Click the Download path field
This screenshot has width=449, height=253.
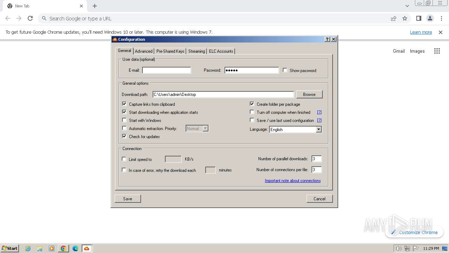coord(223,95)
